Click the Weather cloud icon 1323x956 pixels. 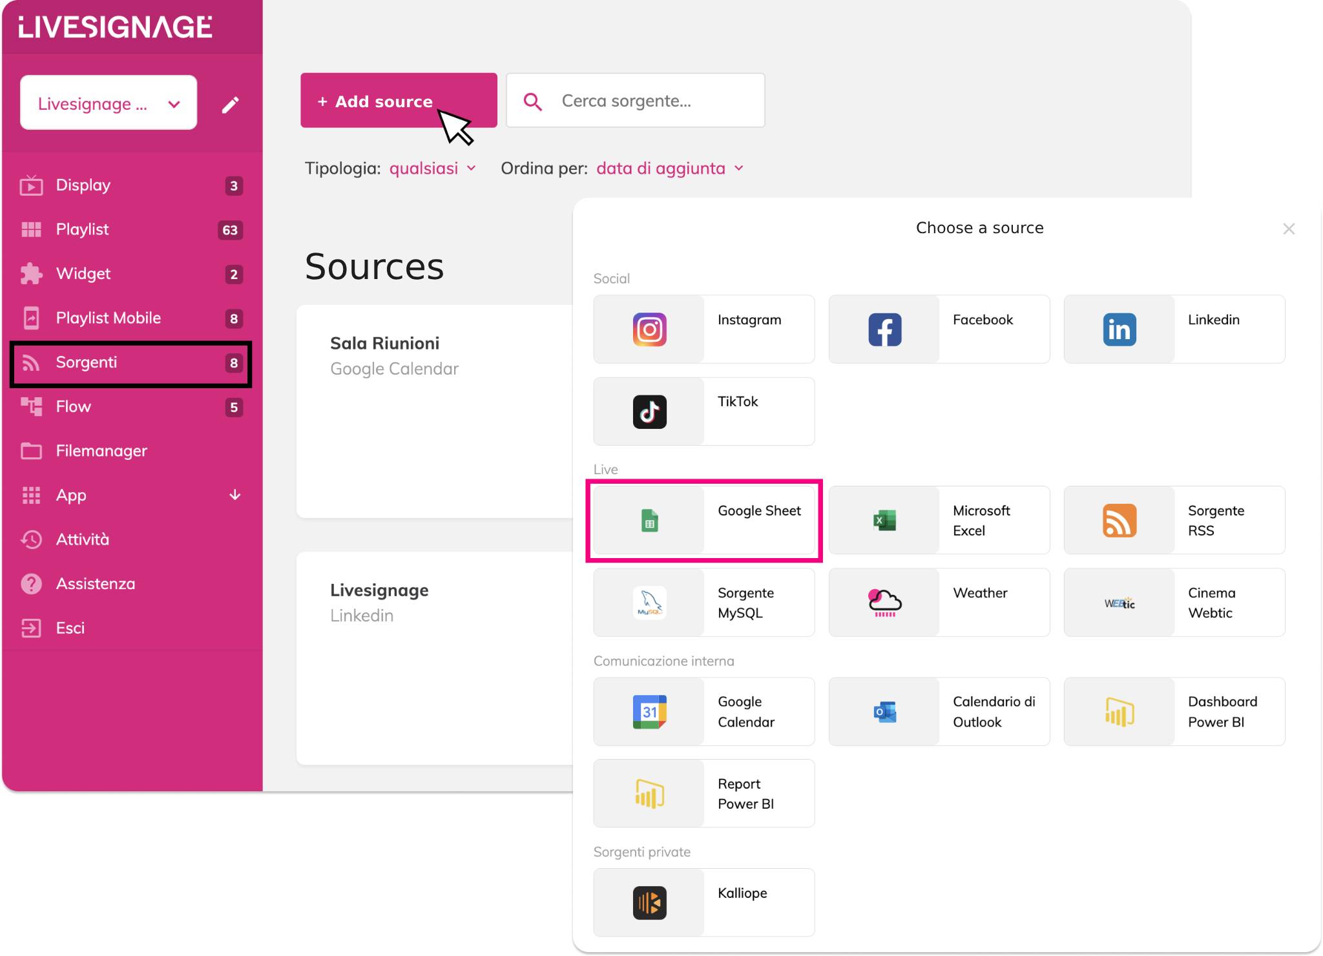(x=884, y=603)
